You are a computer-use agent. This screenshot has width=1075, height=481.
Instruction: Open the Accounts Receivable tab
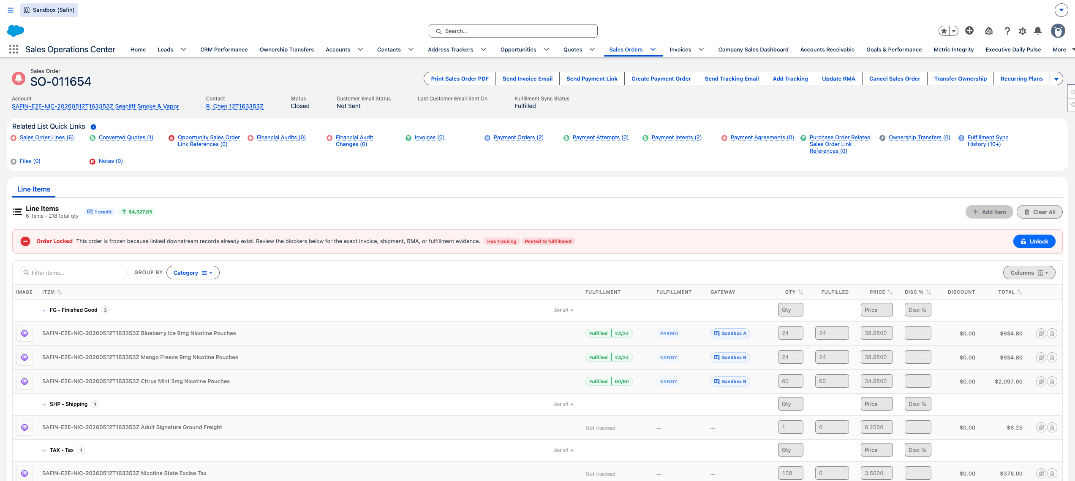827,49
